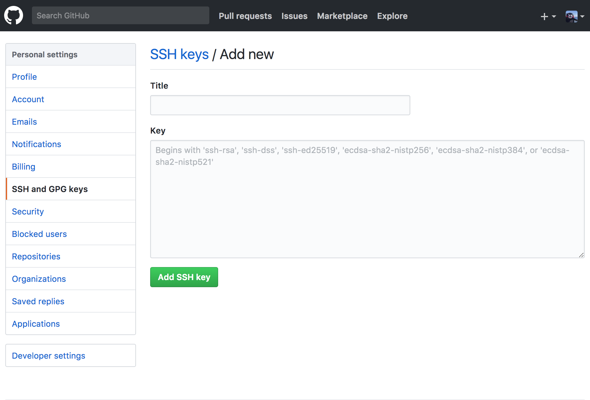The width and height of the screenshot is (590, 400).
Task: Open Issues navigation section
Action: [294, 16]
